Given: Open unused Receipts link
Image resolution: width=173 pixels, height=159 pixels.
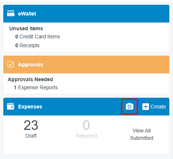Looking at the screenshot, I should click(x=27, y=45).
